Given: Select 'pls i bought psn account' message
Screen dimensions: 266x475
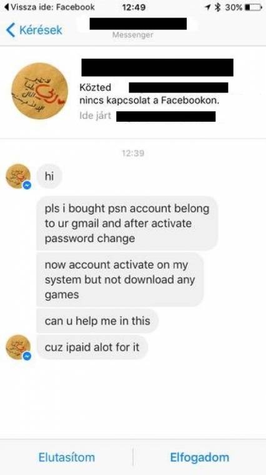Looking at the screenshot, I should click(127, 223).
